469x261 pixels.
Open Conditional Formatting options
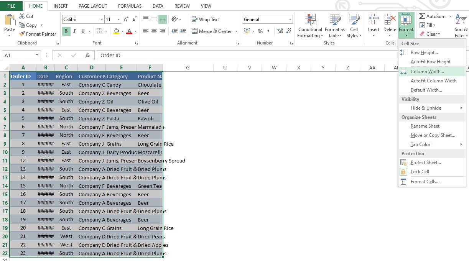pyautogui.click(x=309, y=26)
